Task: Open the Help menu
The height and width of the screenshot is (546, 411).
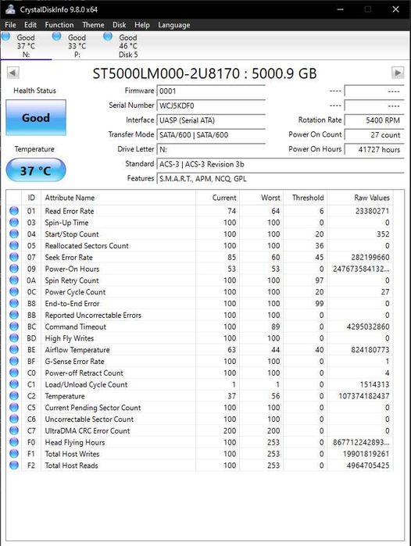Action: click(141, 25)
